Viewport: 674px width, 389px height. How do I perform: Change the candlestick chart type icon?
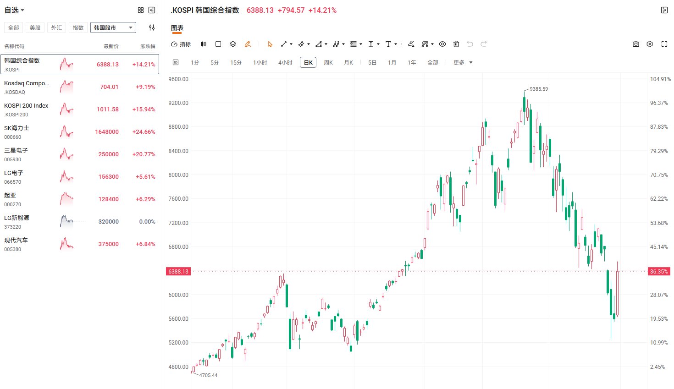(x=204, y=44)
